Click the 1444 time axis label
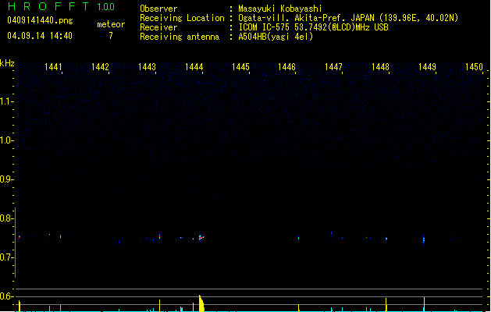Image resolution: width=491 pixels, height=312 pixels. 194,67
